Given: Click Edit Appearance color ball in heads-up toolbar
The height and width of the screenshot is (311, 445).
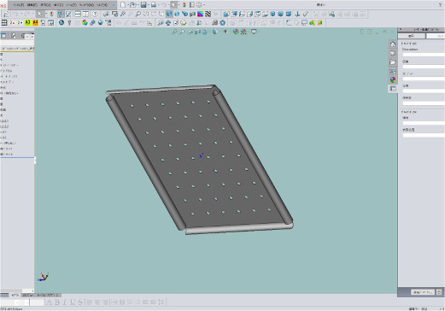Looking at the screenshot, I should click(x=236, y=32).
